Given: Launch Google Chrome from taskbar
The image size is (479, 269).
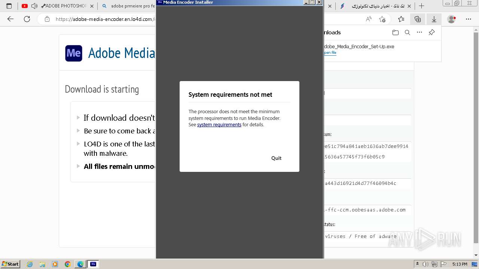Looking at the screenshot, I should [x=68, y=264].
